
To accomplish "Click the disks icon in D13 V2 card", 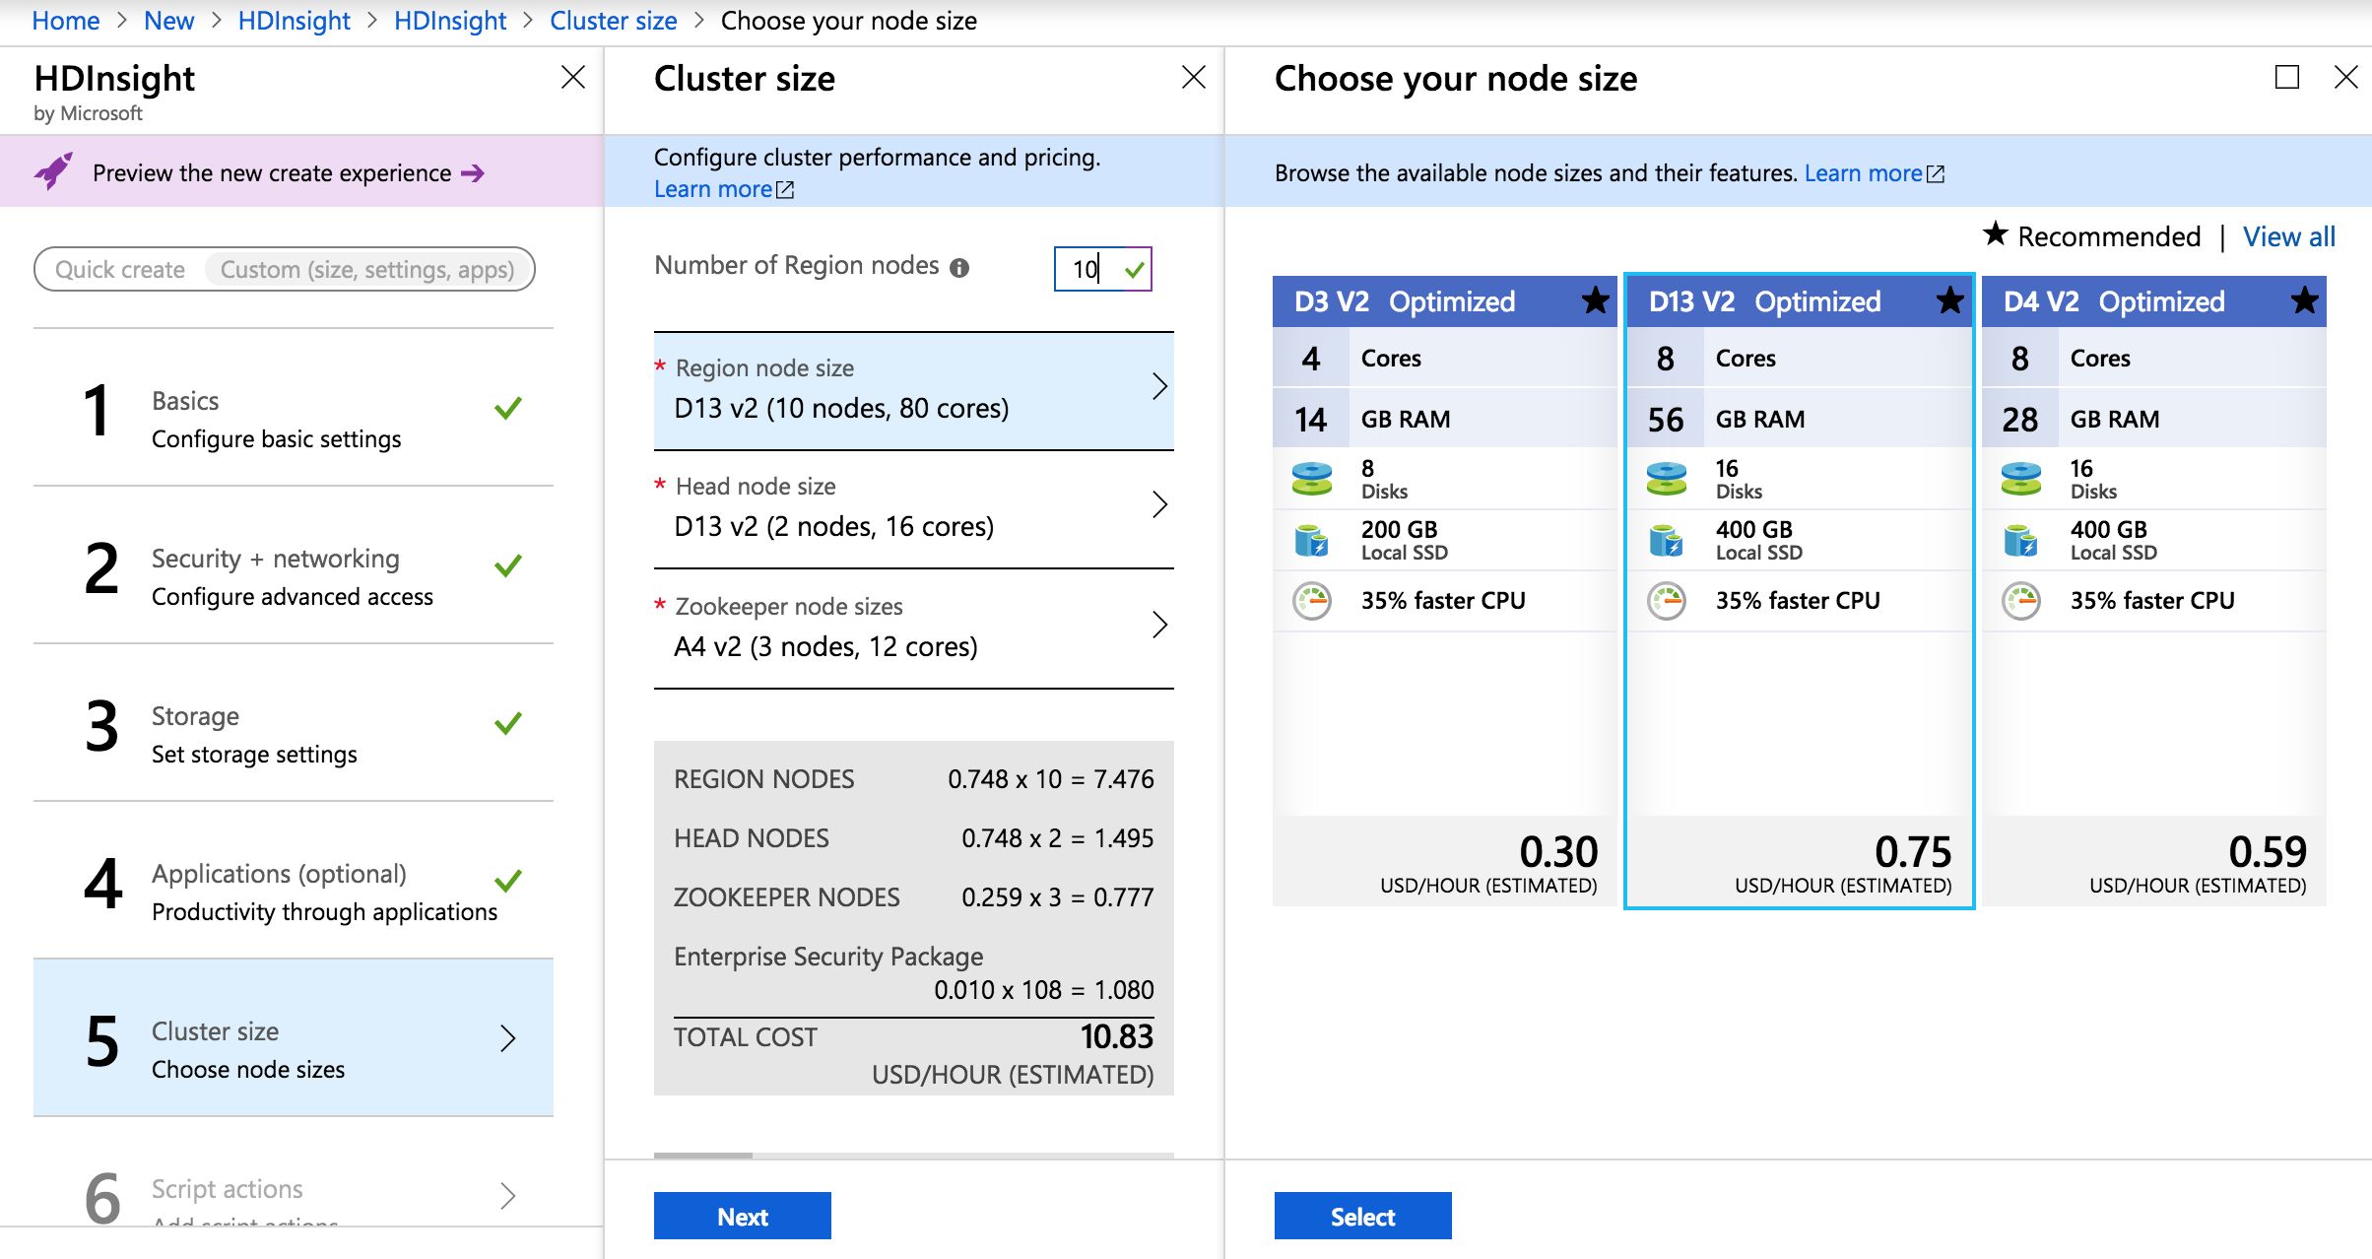I will [x=1667, y=479].
